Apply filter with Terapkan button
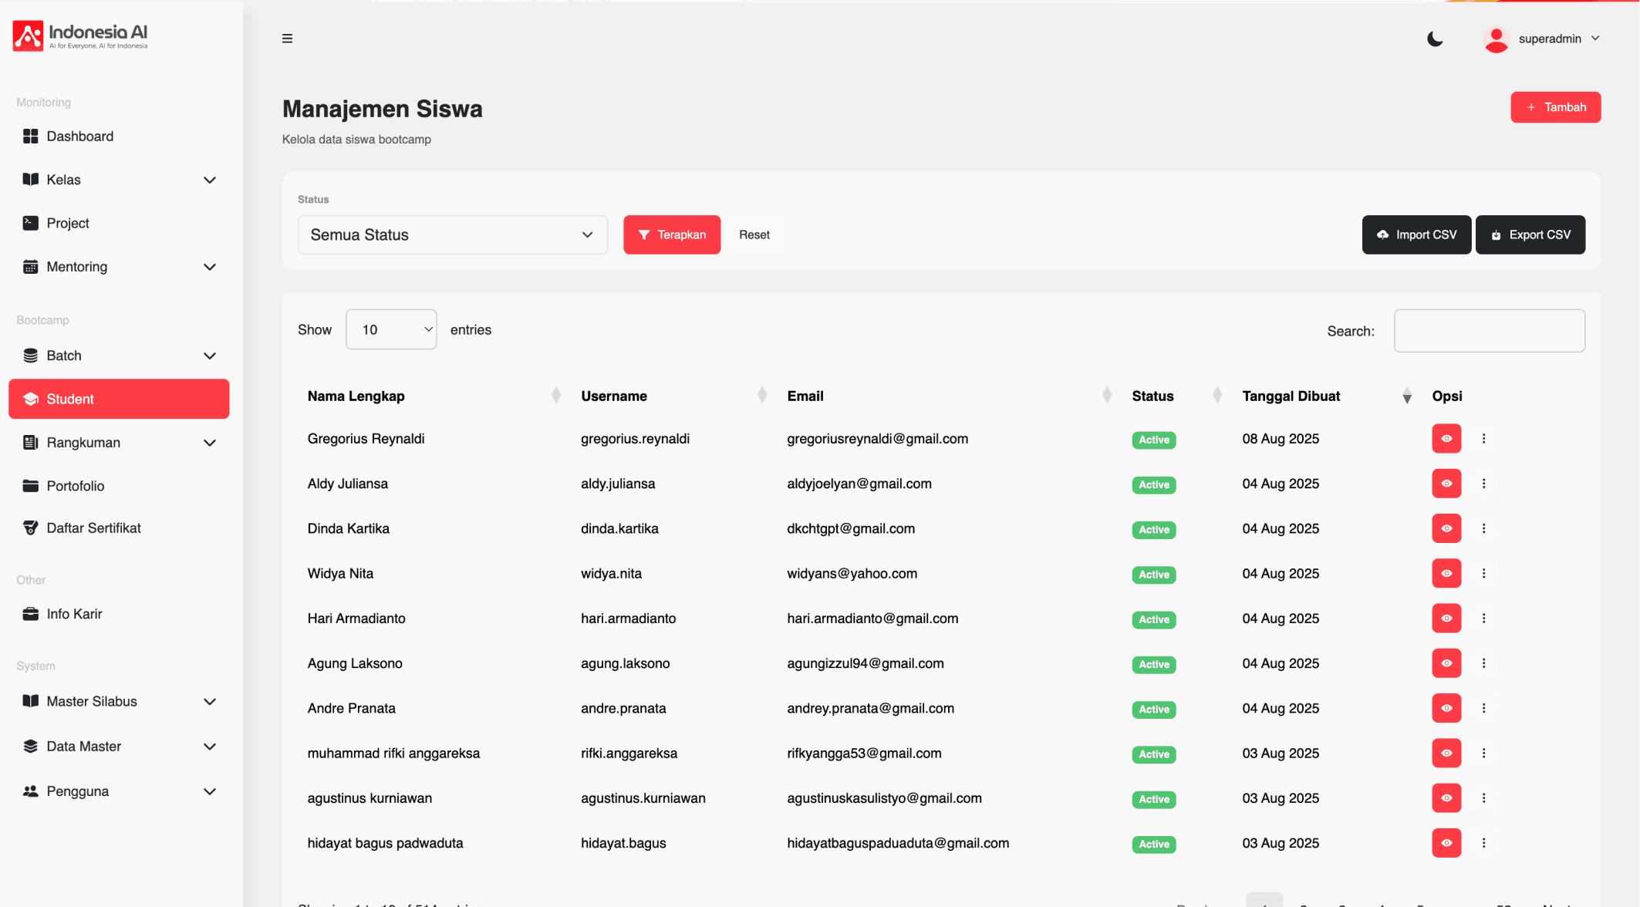1640x907 pixels. (x=672, y=234)
